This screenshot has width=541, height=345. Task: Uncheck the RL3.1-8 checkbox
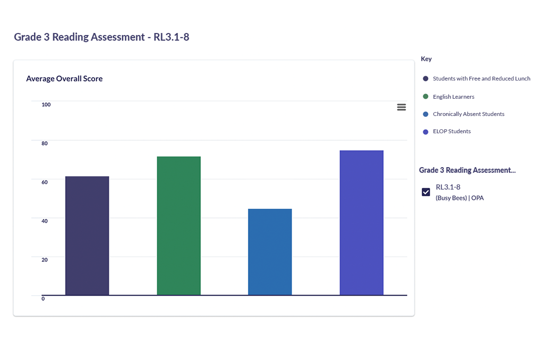[x=425, y=192]
